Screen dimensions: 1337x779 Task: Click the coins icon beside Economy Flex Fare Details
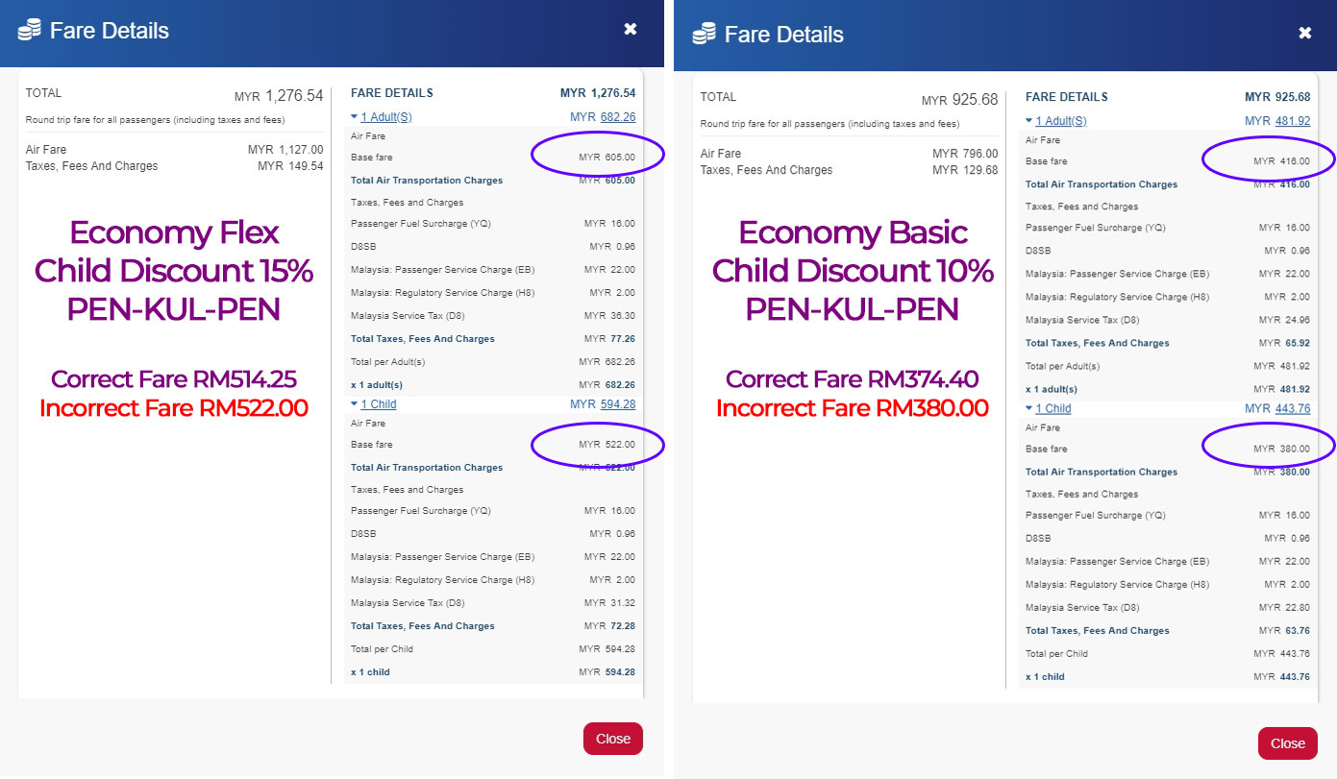pyautogui.click(x=30, y=31)
